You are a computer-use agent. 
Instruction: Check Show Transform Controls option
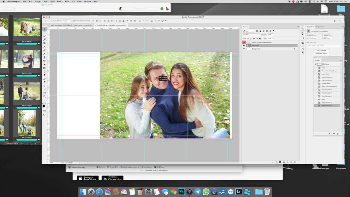72,21
